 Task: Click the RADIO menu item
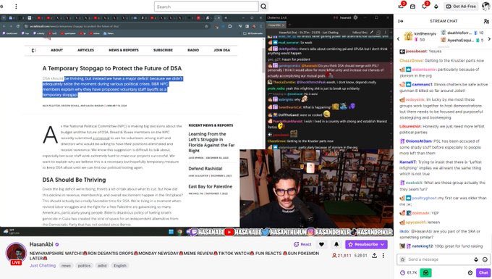point(193,50)
